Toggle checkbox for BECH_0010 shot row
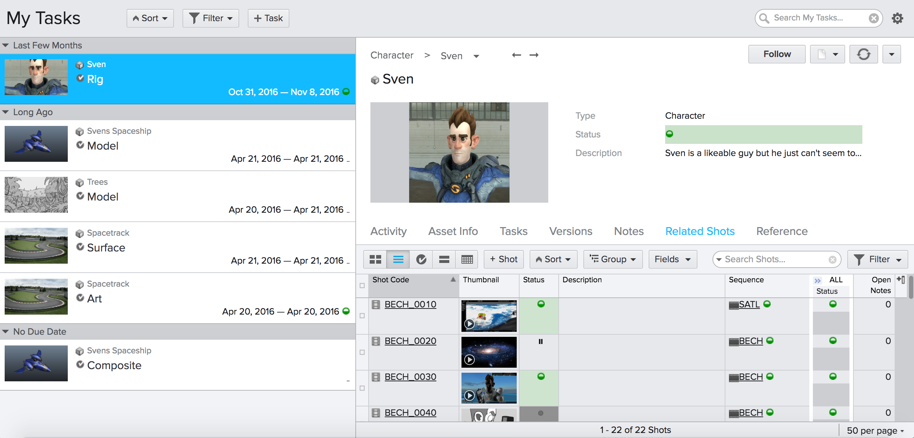914x438 pixels. click(362, 315)
